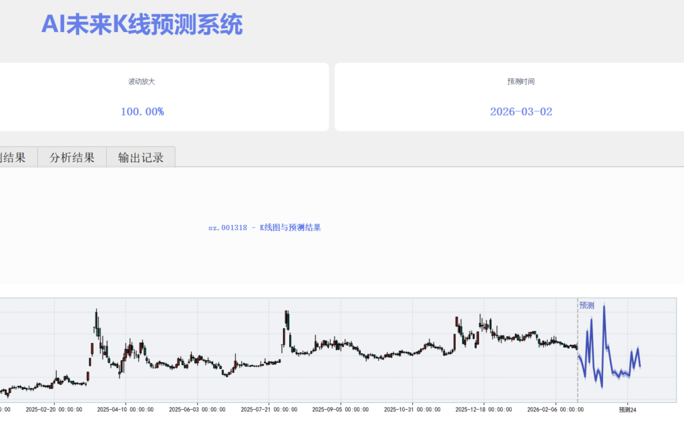The width and height of the screenshot is (684, 423).
Task: Click the highest peak of the blue prediction line
Action: pyautogui.click(x=604, y=306)
